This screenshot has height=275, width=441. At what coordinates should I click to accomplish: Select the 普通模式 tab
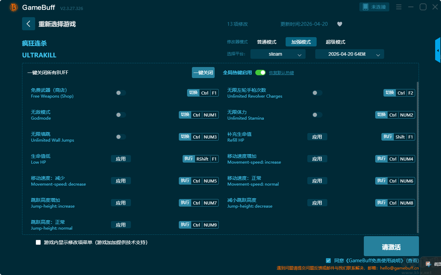[x=267, y=42]
